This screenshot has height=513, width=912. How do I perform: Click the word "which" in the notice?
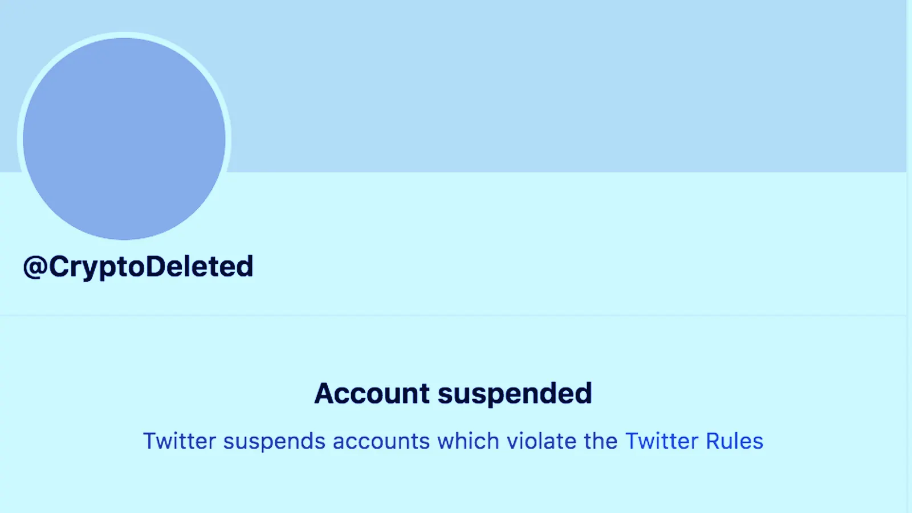(x=468, y=441)
